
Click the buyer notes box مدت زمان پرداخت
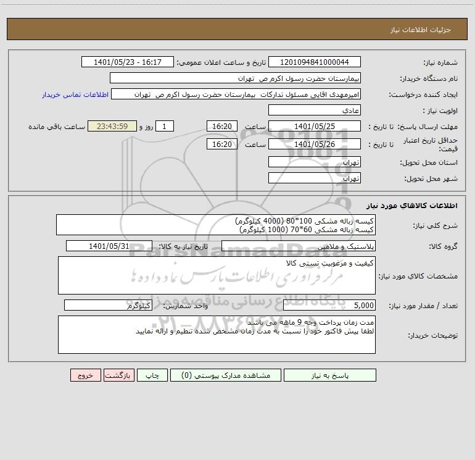[217, 335]
